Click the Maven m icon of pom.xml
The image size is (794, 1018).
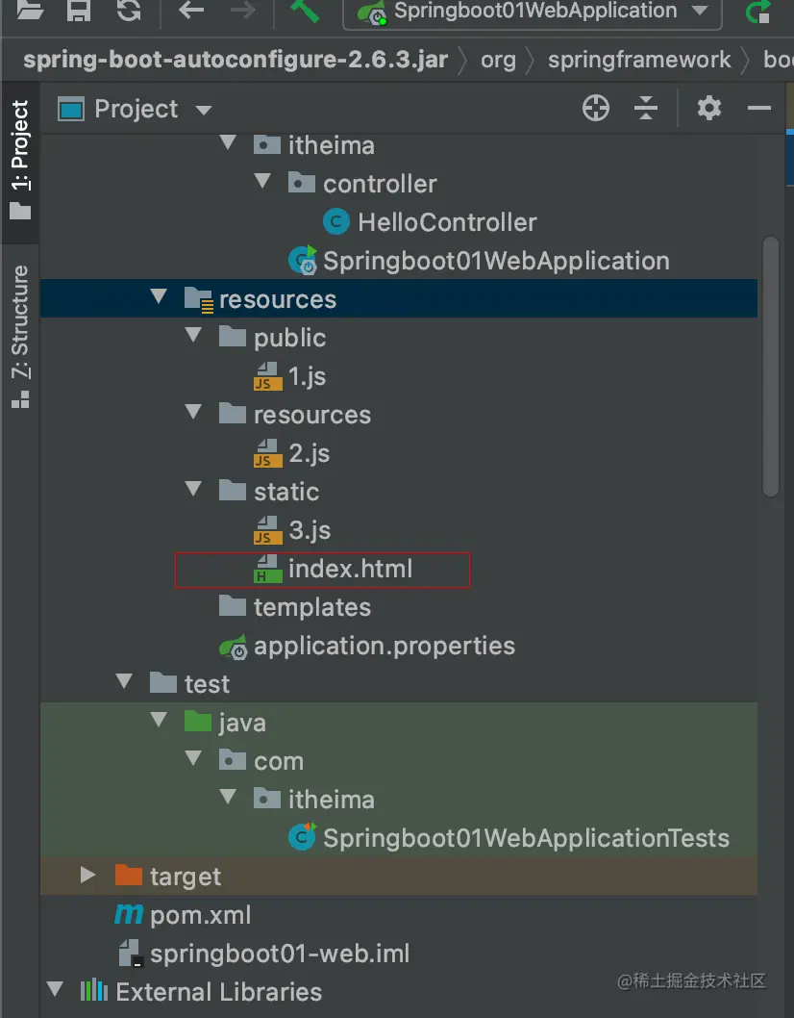coord(129,915)
